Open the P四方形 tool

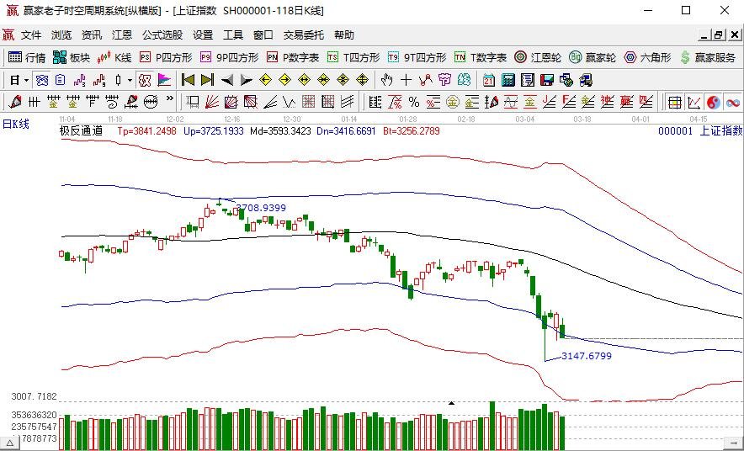click(166, 58)
